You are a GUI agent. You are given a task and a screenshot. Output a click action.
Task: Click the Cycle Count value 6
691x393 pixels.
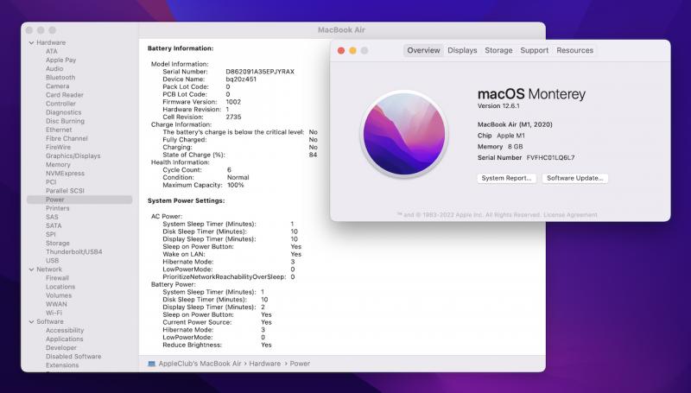click(229, 170)
